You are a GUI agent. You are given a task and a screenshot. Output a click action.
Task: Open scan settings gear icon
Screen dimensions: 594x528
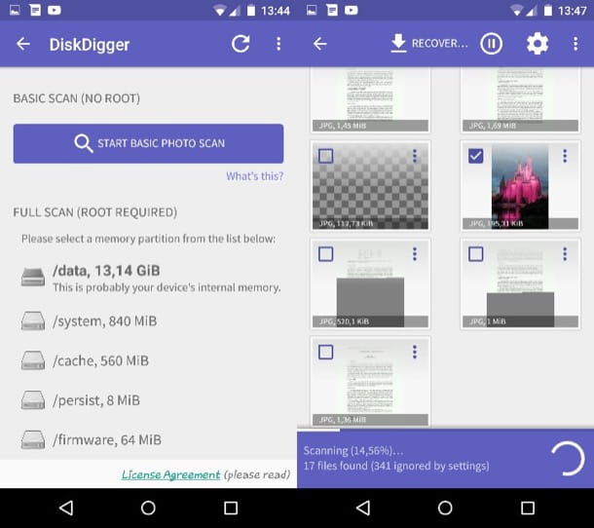(x=538, y=44)
